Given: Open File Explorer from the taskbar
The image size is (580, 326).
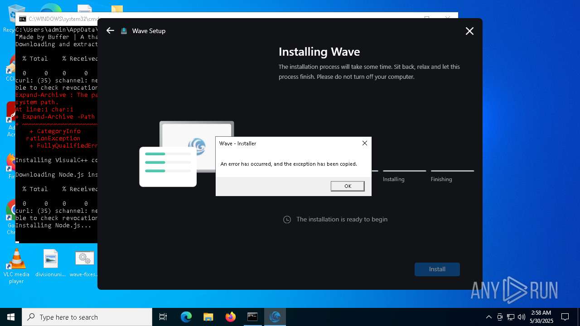Looking at the screenshot, I should pos(208,317).
